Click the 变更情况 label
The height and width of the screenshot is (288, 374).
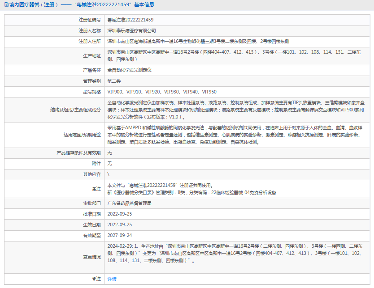tap(92, 257)
